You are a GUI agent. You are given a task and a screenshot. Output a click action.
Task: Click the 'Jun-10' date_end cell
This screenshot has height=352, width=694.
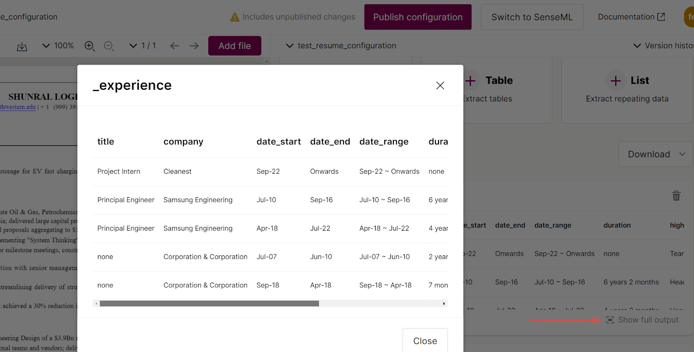click(x=321, y=257)
